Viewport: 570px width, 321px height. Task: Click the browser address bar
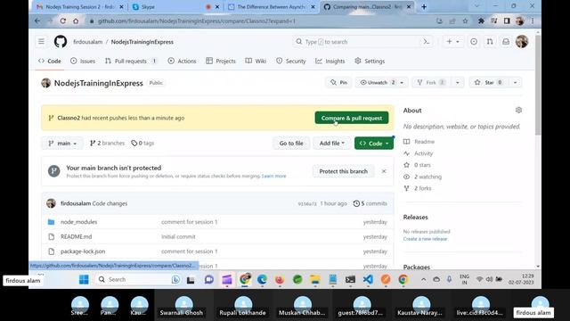click(262, 21)
